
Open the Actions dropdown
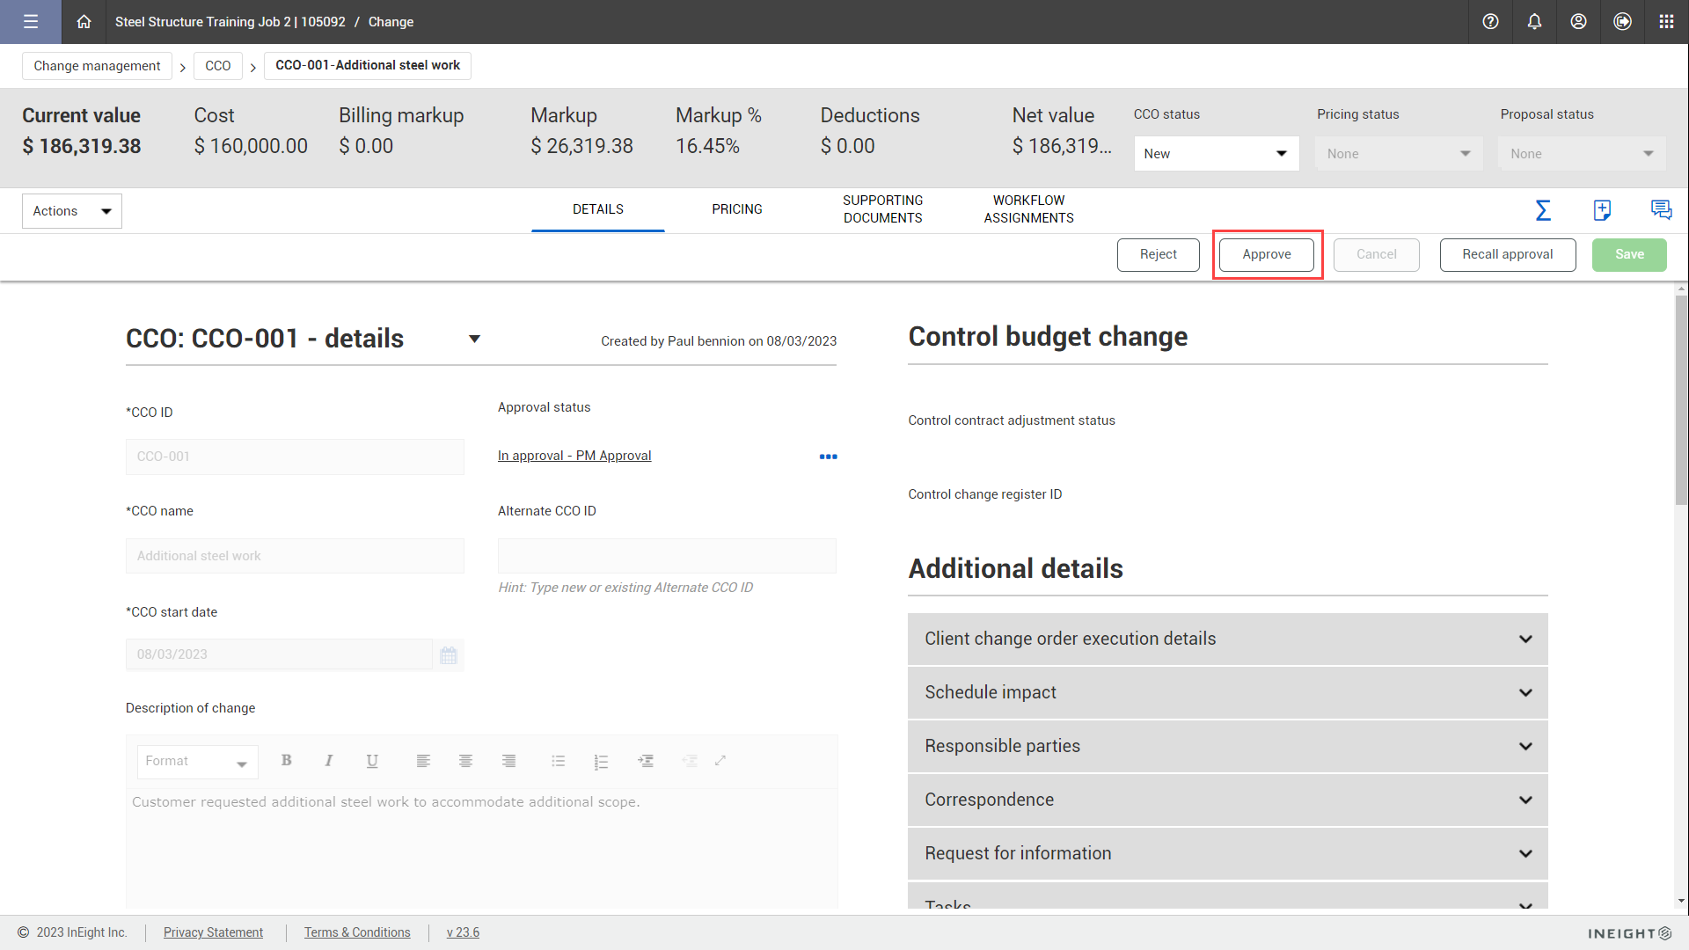[72, 211]
